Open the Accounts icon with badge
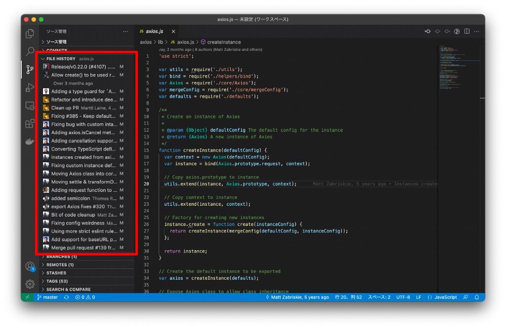Screen dimensions: 506x329 coord(30,266)
